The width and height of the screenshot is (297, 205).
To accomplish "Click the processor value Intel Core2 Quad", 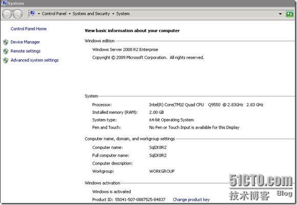I will click(206, 105).
